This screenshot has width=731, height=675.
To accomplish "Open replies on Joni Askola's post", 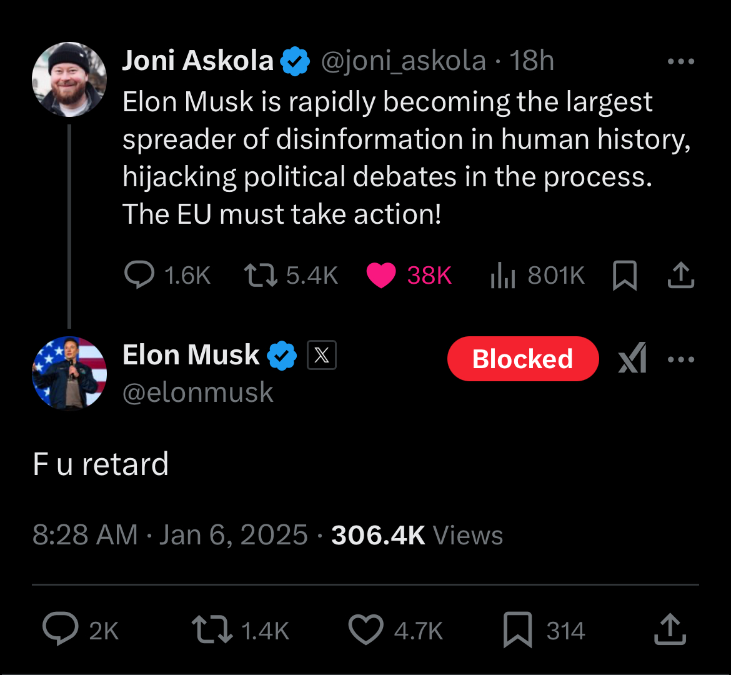I will [x=139, y=275].
